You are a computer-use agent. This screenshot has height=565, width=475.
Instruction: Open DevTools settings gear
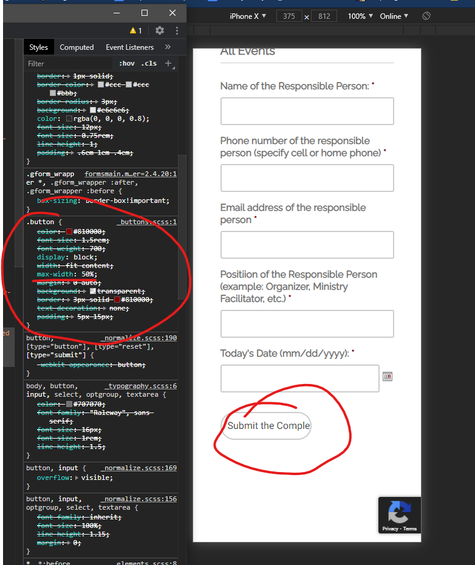(160, 30)
